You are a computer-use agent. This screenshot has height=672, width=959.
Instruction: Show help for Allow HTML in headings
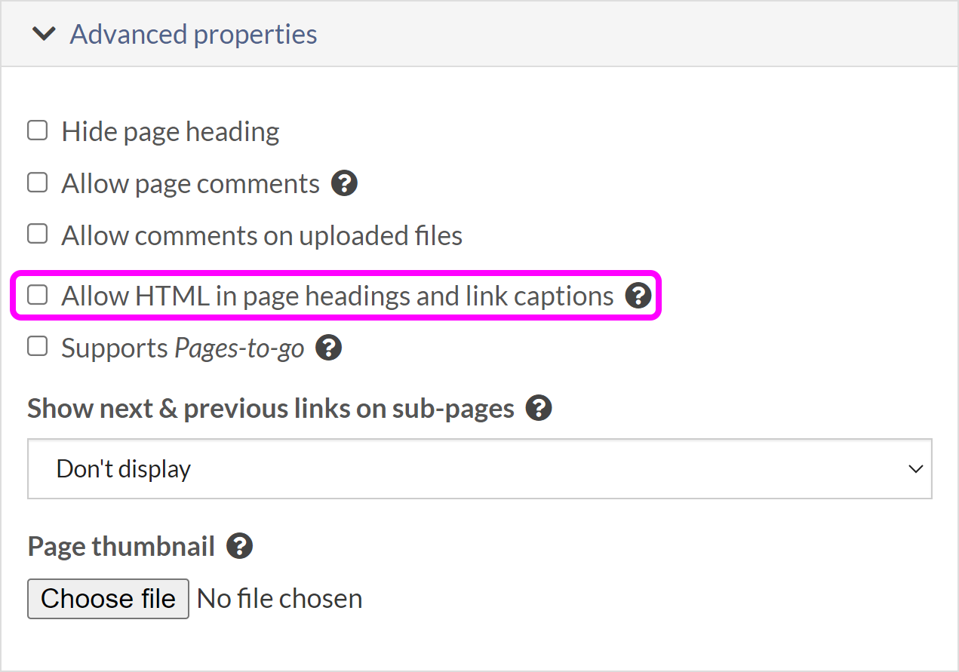pos(638,296)
